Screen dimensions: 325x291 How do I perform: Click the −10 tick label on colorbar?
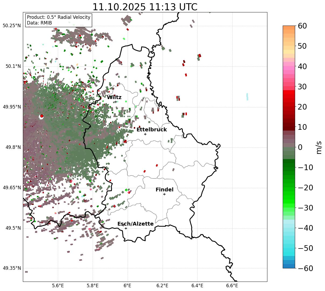[306, 167]
